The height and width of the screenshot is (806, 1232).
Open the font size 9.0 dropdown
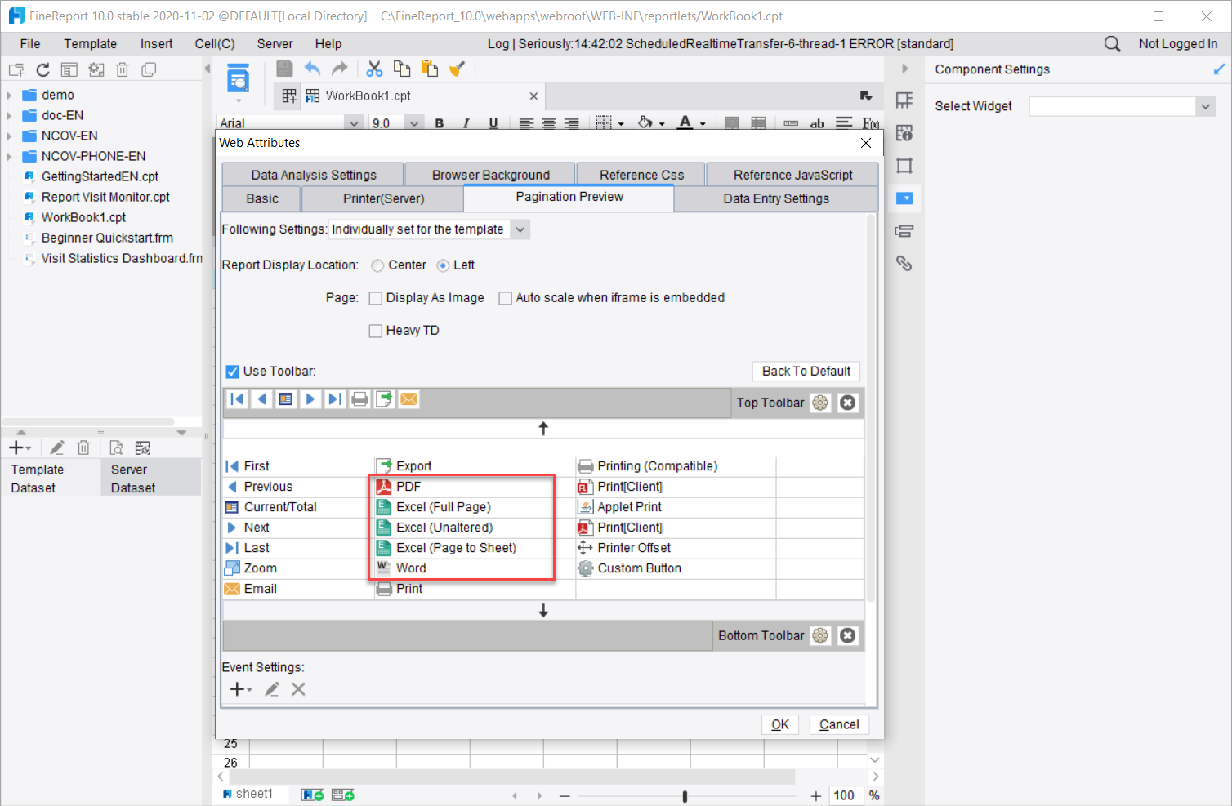(x=414, y=123)
